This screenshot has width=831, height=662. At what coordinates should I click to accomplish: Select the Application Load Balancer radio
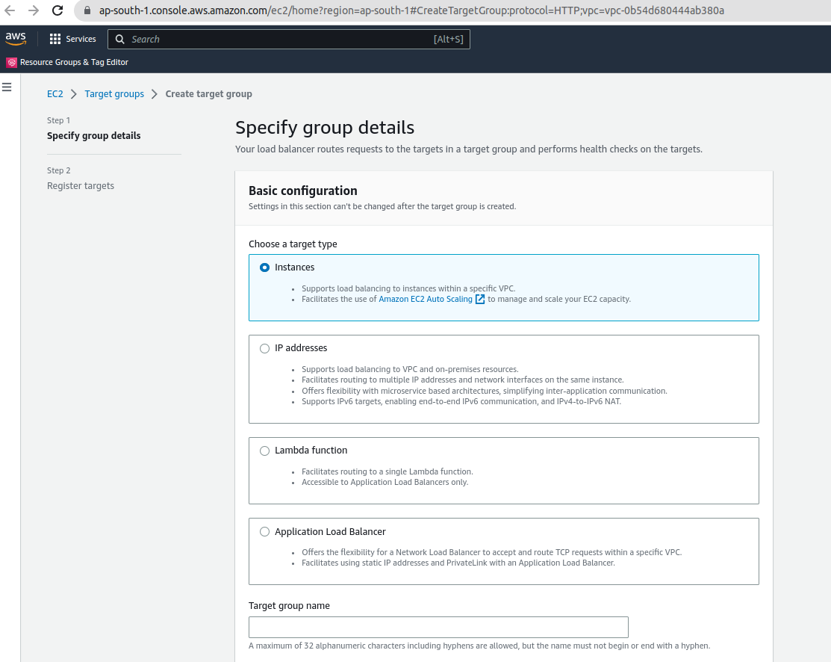(264, 531)
